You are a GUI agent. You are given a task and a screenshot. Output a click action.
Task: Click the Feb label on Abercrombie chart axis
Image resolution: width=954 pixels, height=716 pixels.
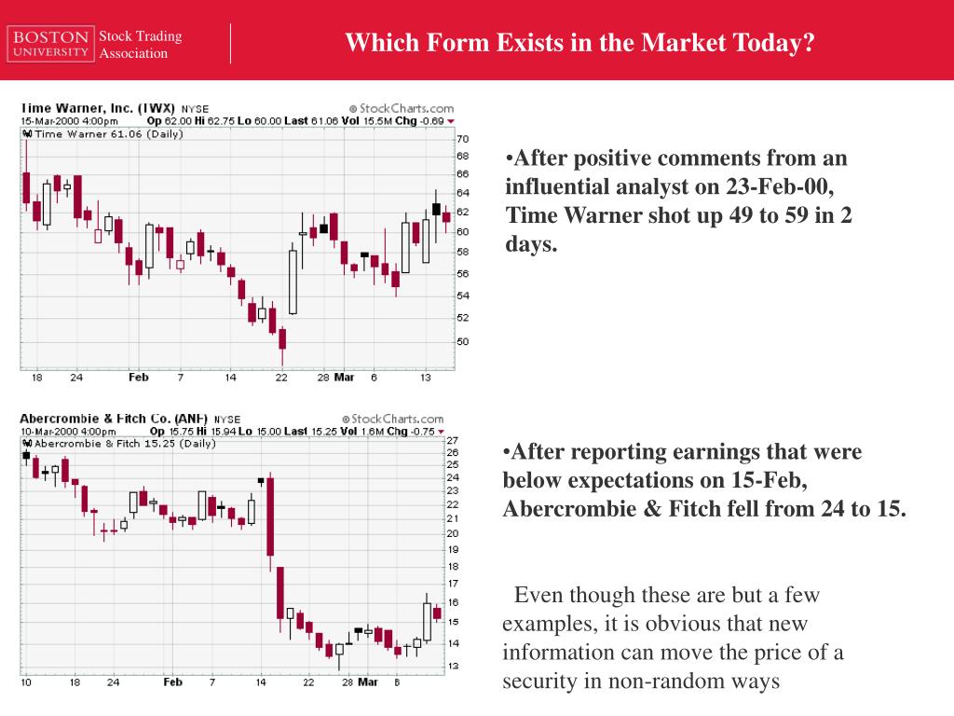(x=172, y=682)
